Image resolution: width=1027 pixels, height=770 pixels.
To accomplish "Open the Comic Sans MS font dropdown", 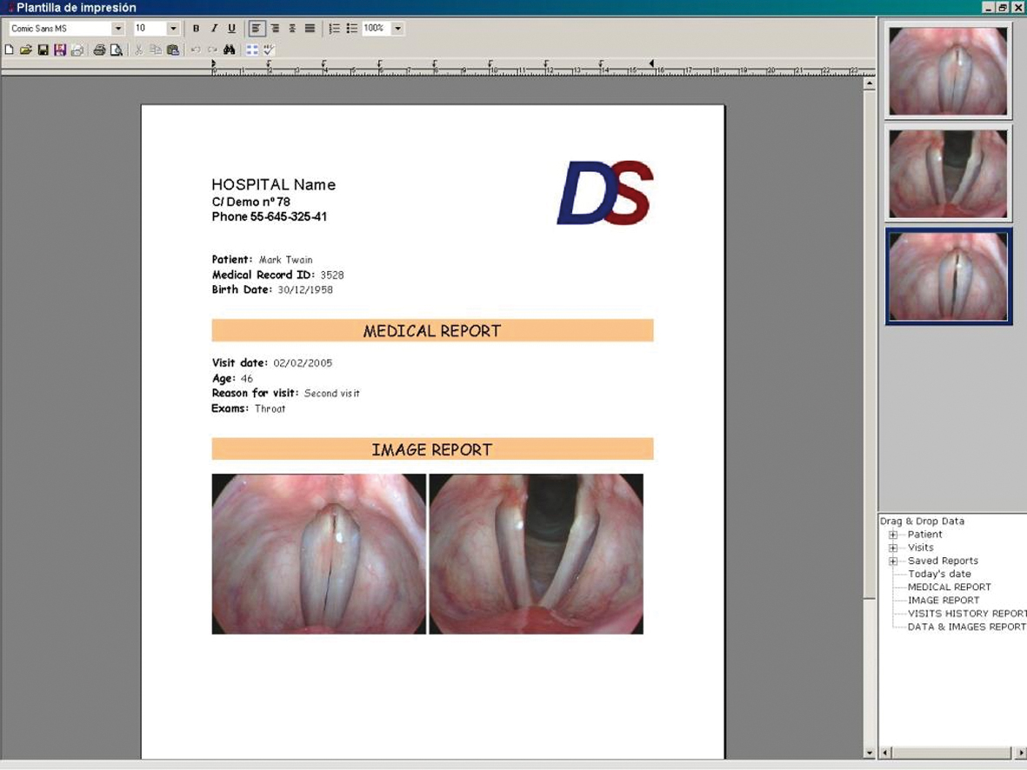I will pos(118,29).
